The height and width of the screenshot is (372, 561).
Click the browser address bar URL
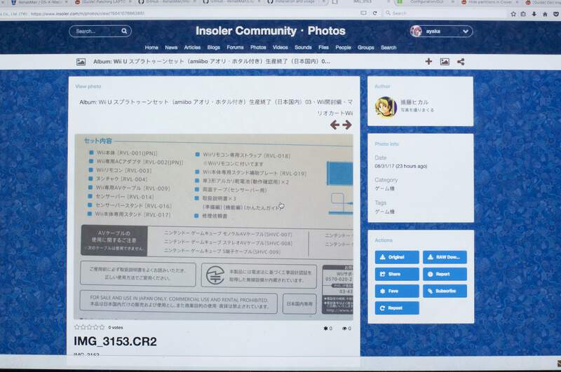pos(88,13)
